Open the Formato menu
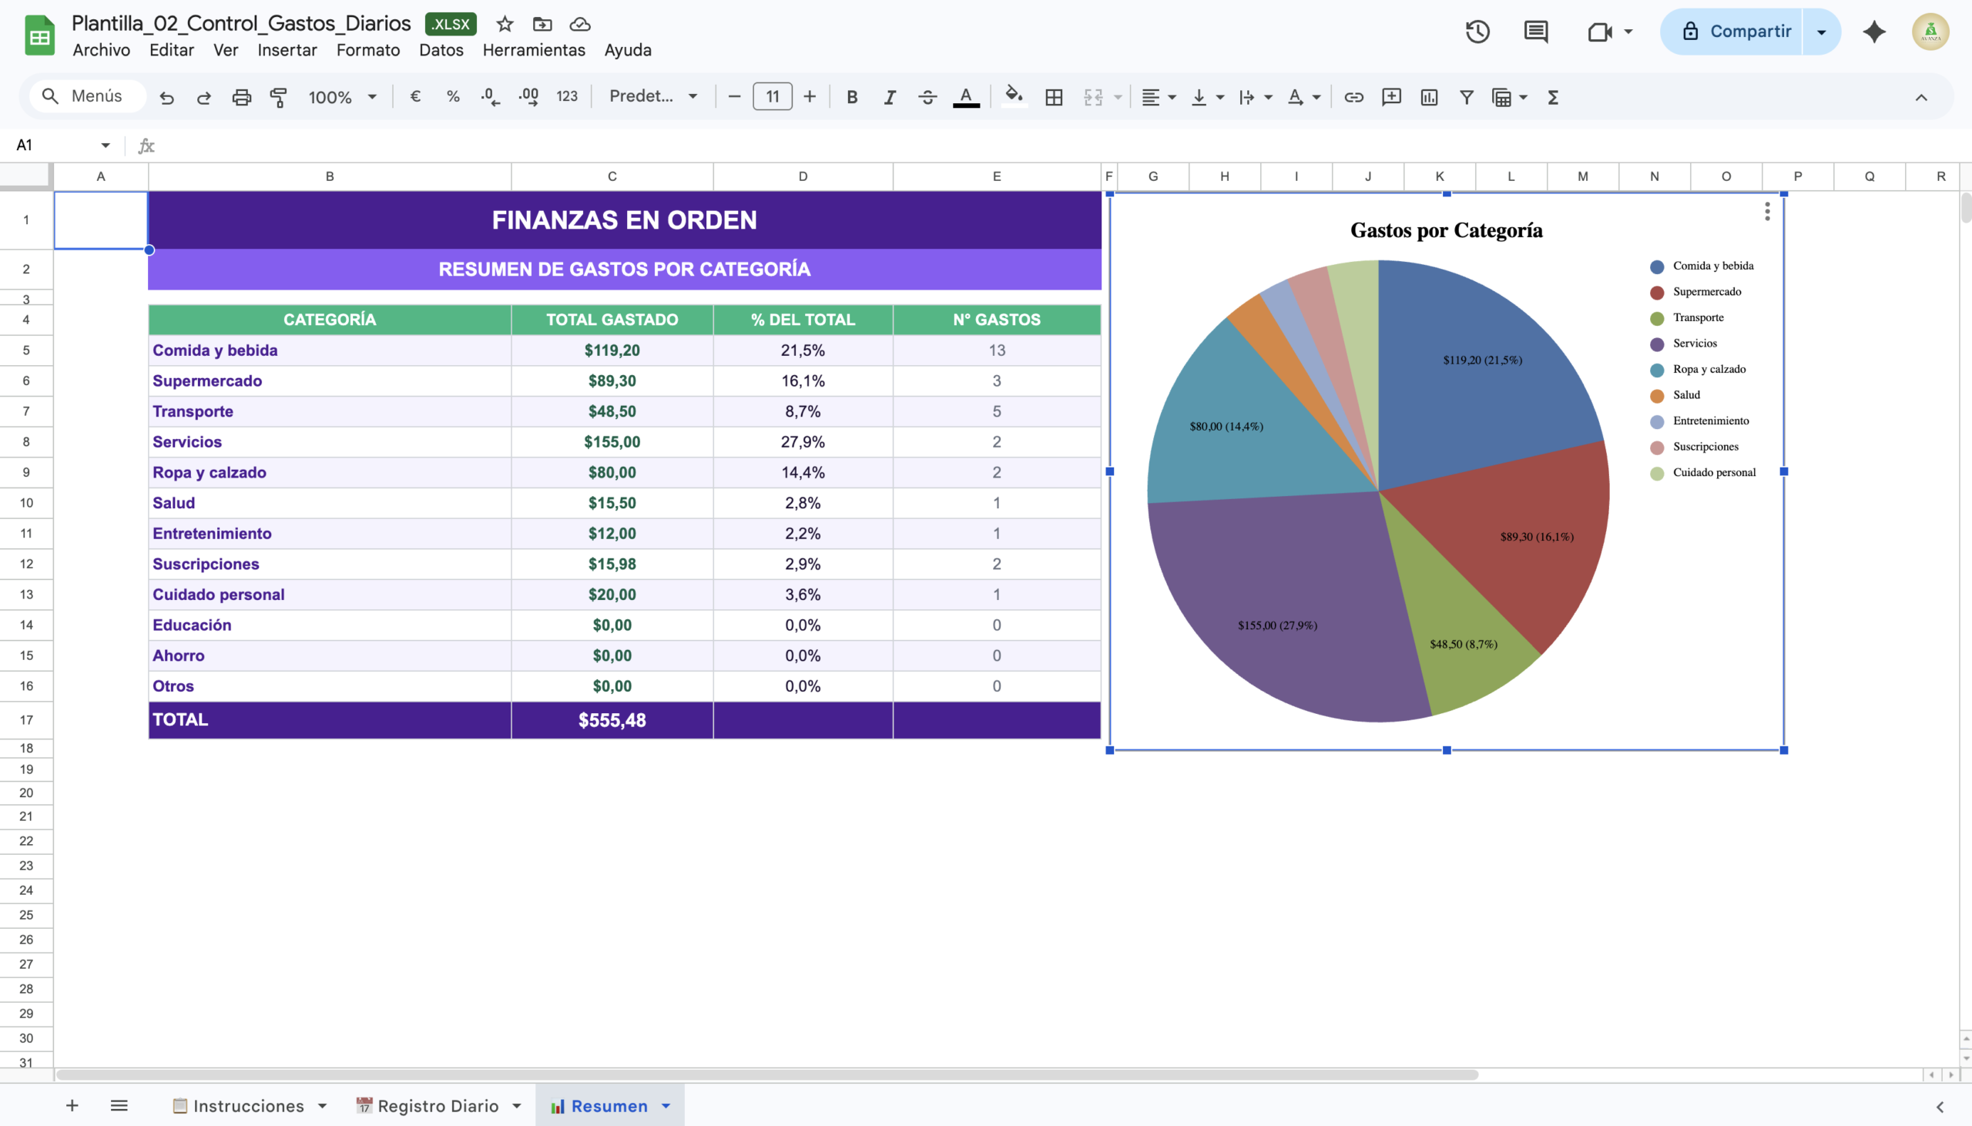Screen dimensions: 1972x1126 pyautogui.click(x=367, y=50)
